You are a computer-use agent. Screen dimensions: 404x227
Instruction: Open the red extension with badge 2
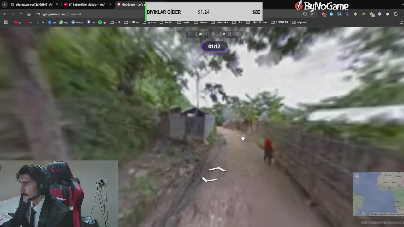324,14
